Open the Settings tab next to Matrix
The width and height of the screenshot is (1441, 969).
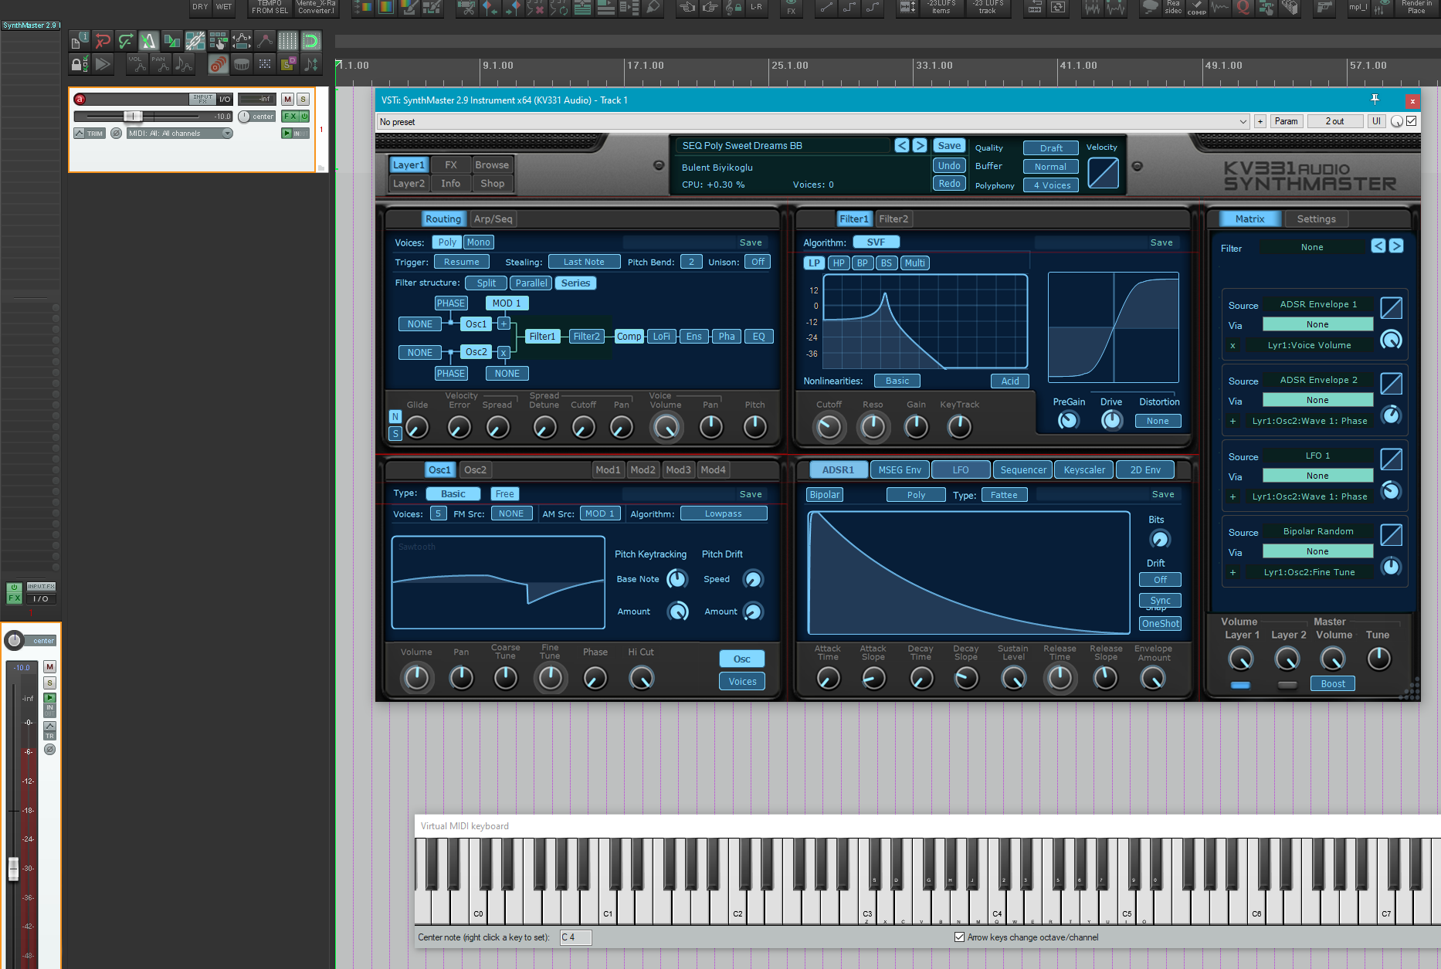[x=1316, y=219]
